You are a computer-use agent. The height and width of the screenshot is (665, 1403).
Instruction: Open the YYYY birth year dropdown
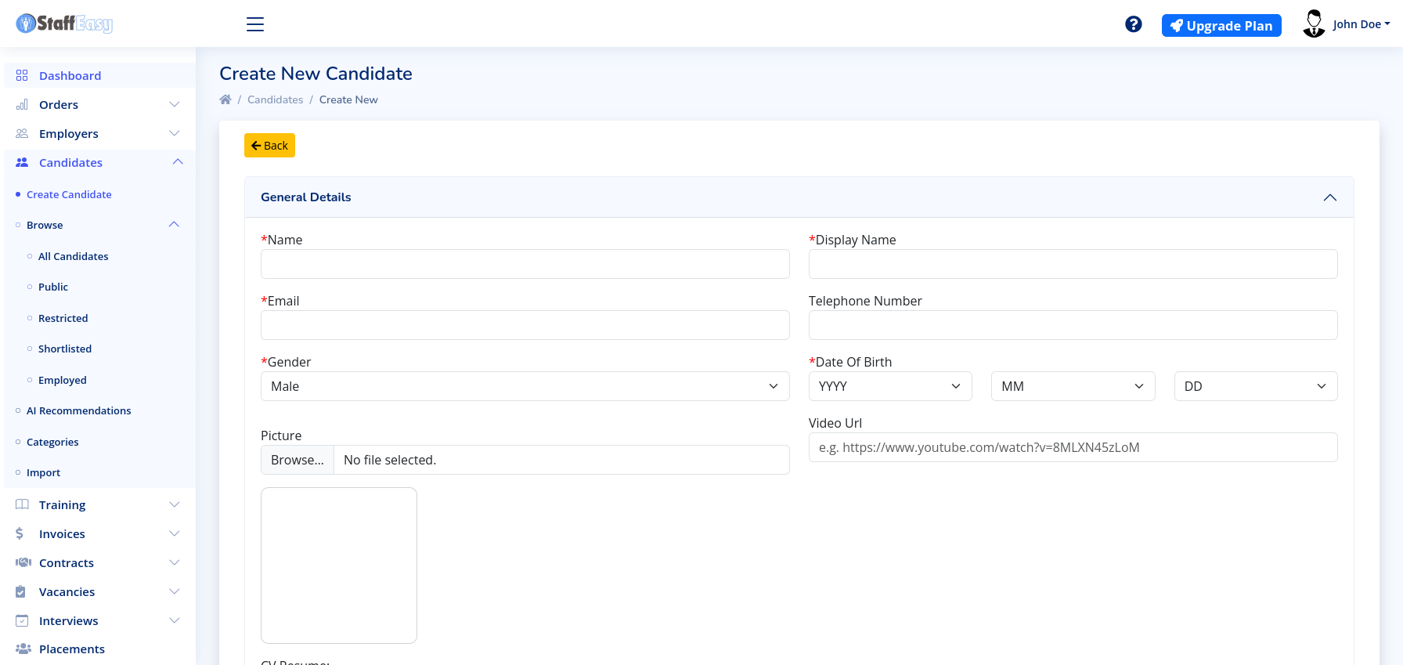[x=889, y=386]
